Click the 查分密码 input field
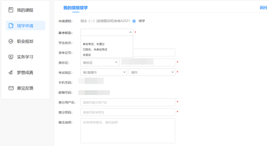 coord(128,112)
